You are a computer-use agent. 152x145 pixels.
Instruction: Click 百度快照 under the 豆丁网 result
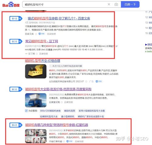click(43, 54)
